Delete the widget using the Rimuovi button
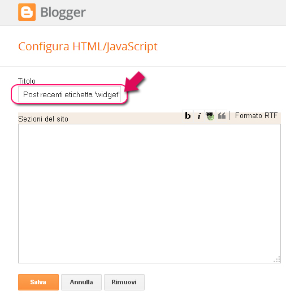The image size is (286, 295). [x=124, y=282]
